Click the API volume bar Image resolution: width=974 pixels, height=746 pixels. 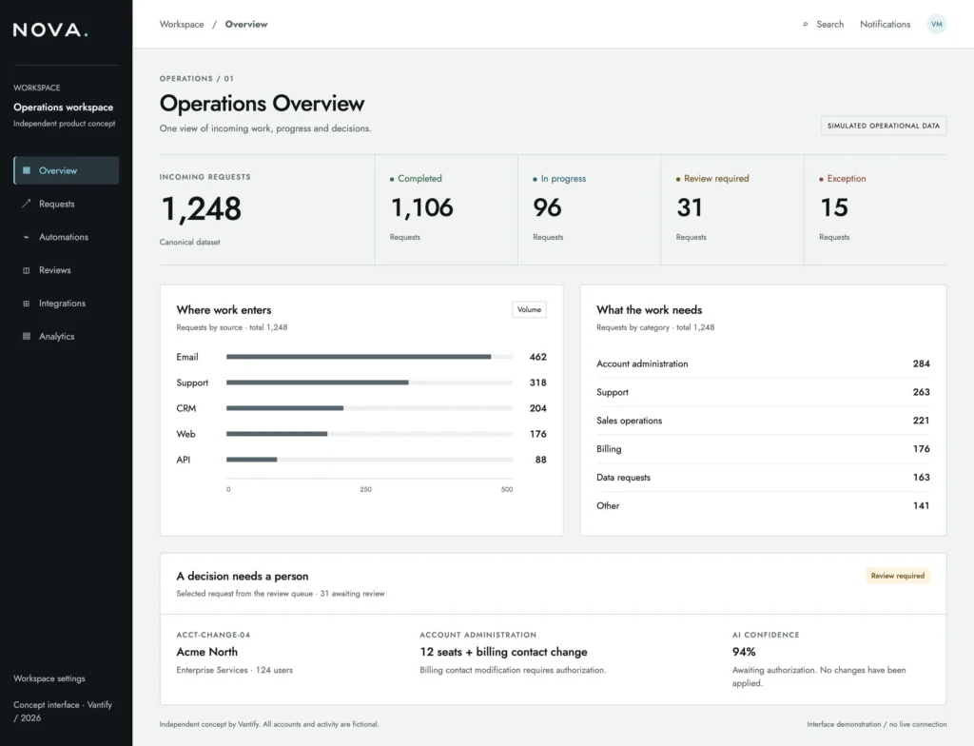pos(251,460)
